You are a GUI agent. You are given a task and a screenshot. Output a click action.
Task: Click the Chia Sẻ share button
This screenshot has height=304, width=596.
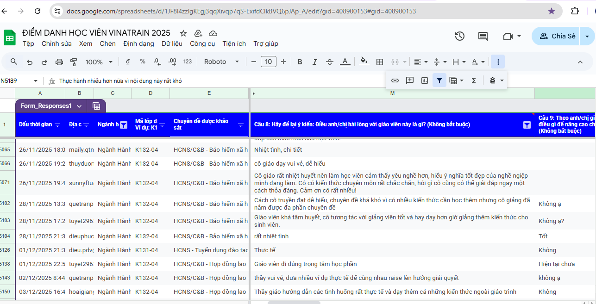pos(557,36)
